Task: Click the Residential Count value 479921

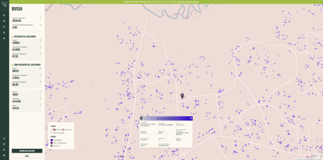Action: 16,43
